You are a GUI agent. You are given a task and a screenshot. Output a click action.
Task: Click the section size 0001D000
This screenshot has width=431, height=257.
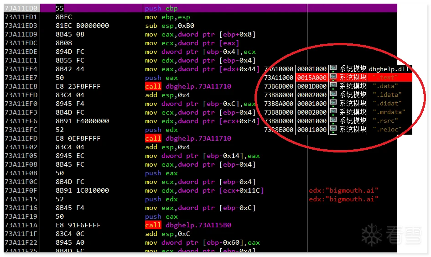coord(312,86)
